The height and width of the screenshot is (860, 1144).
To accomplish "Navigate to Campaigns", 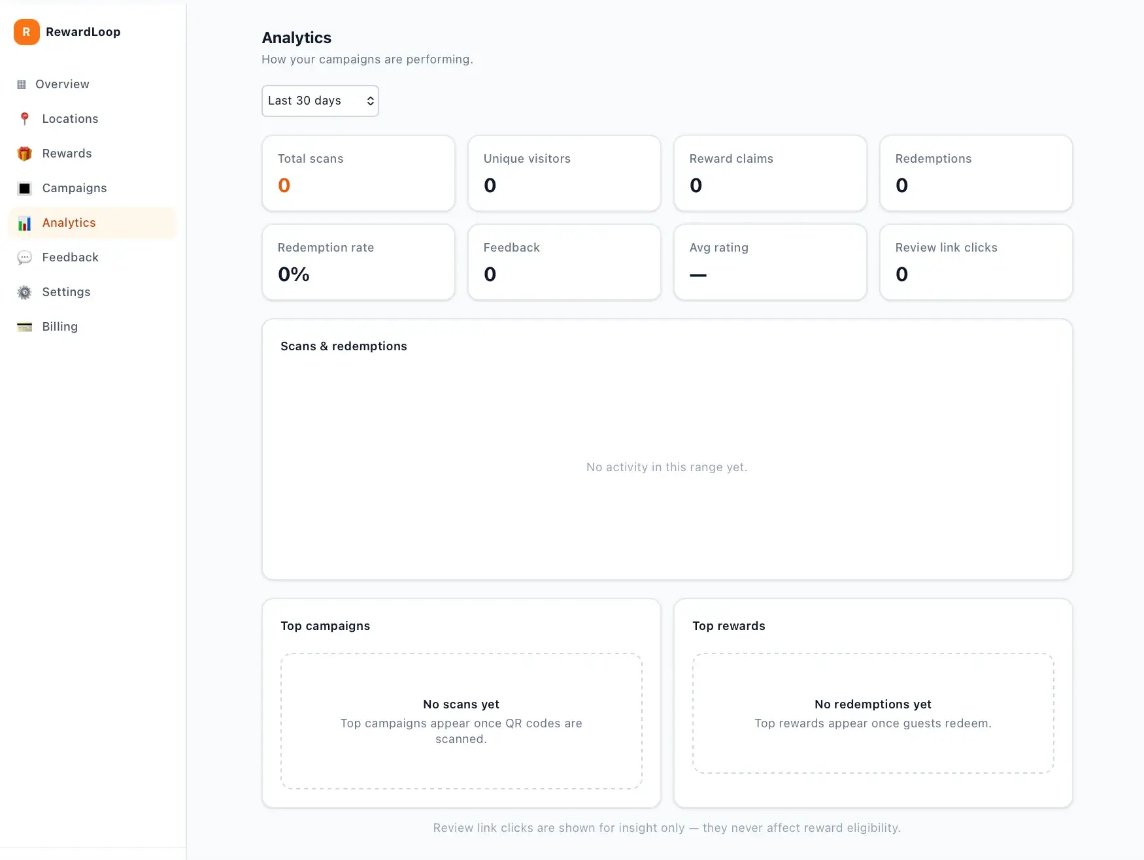I will [x=93, y=188].
